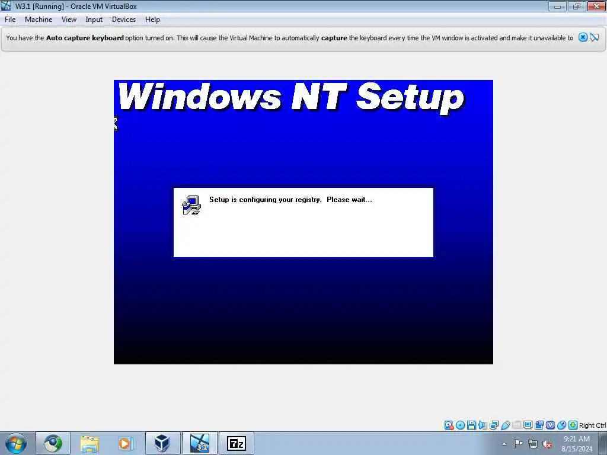Open the File menu

tap(10, 20)
